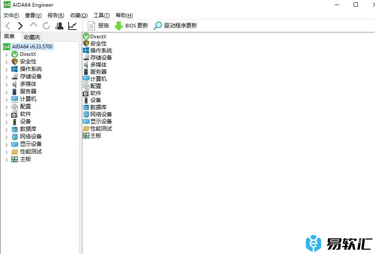Expand 多媒体 node in tree
This screenshot has width=375, height=254.
click(x=6, y=85)
